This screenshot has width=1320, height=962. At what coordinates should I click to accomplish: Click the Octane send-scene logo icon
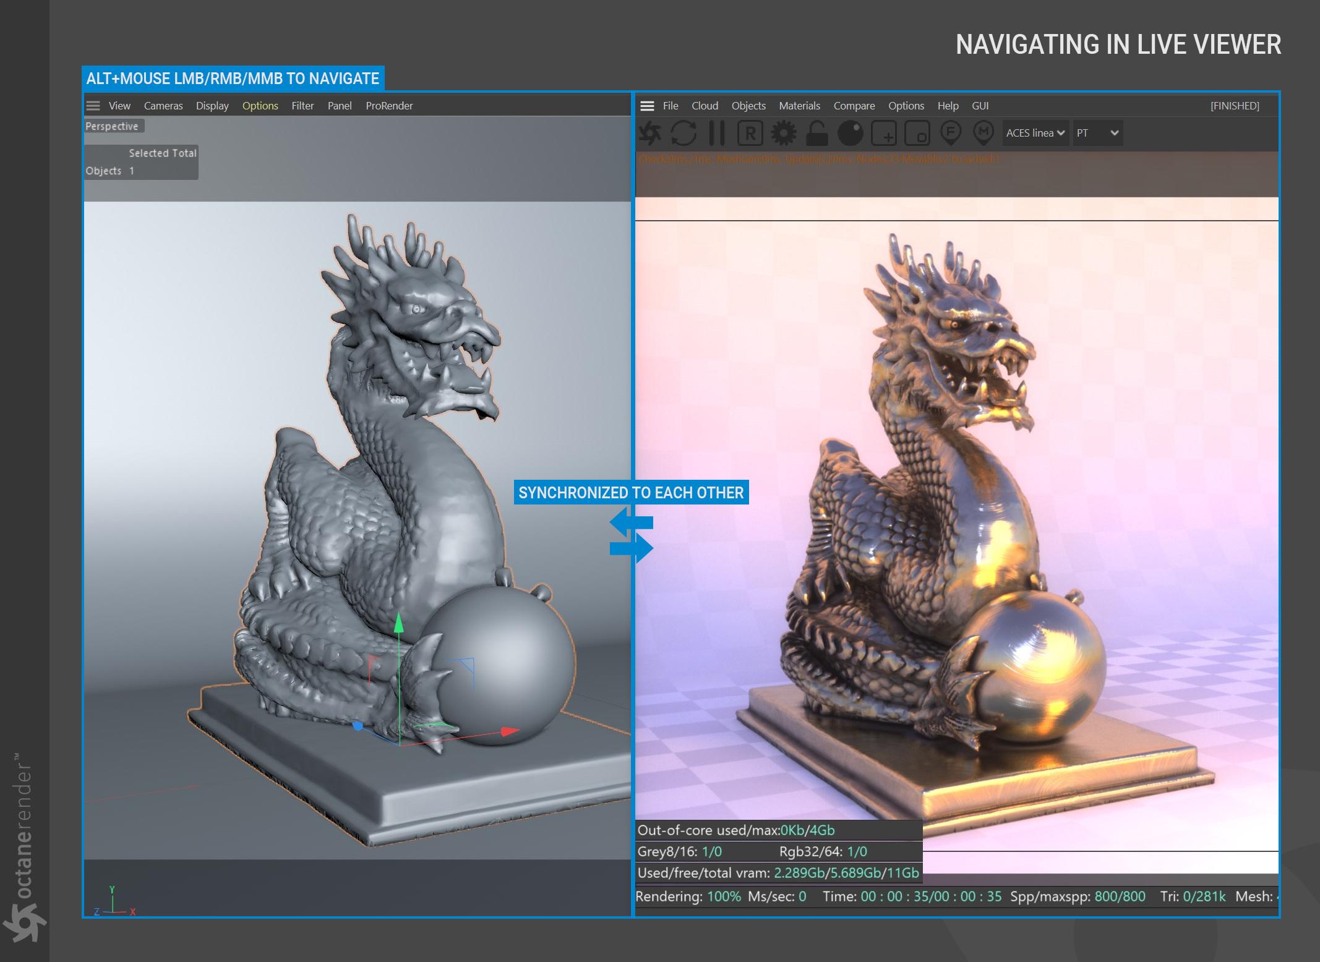point(650,133)
